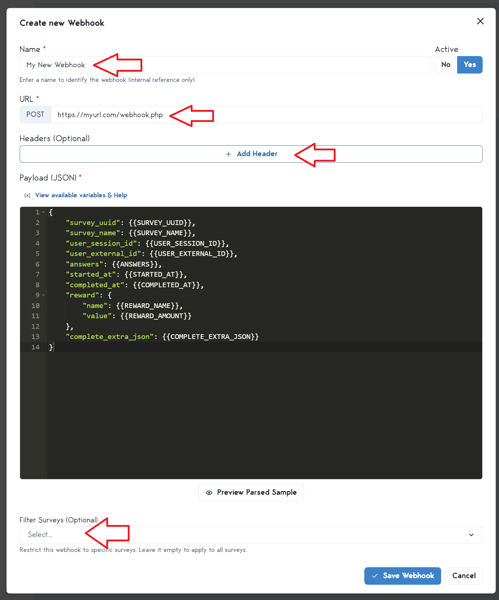The height and width of the screenshot is (600, 499).
Task: Click the "answers" payload line
Action: [x=114, y=264]
